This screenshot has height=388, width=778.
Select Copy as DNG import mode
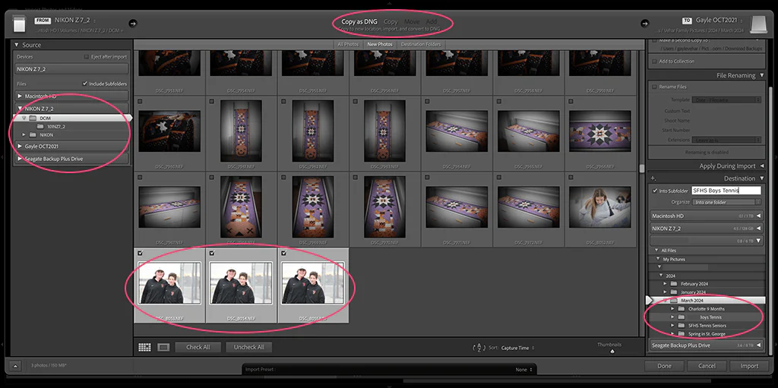coord(359,22)
